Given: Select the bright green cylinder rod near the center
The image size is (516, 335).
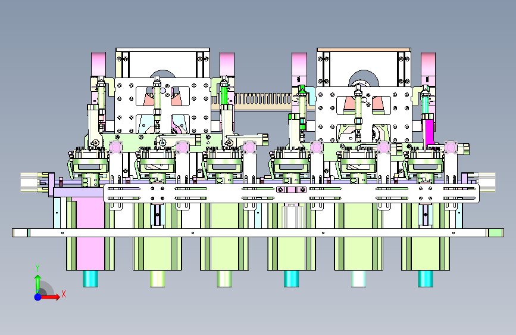Looking at the screenshot, I should (224, 95).
